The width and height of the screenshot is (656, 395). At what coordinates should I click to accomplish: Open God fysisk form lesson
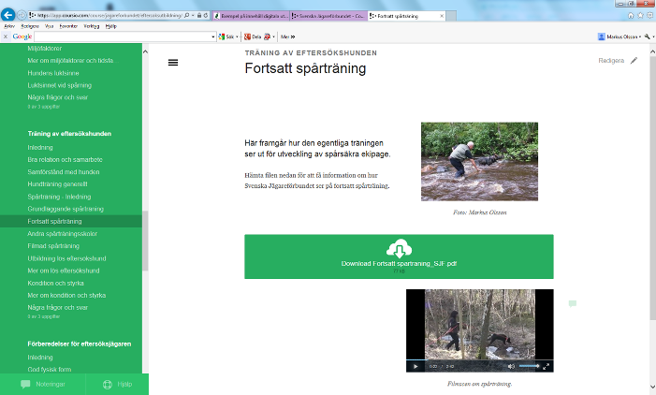point(50,369)
